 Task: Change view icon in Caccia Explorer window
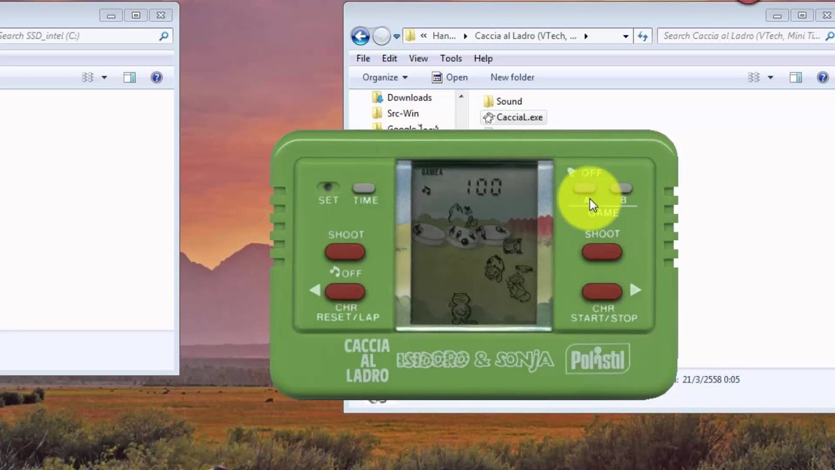(754, 77)
